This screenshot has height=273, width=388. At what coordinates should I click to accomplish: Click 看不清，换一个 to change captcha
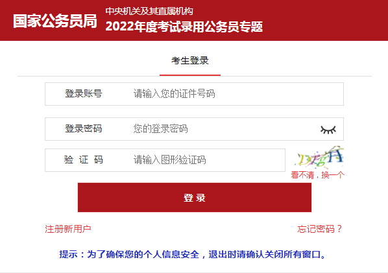click(x=318, y=175)
